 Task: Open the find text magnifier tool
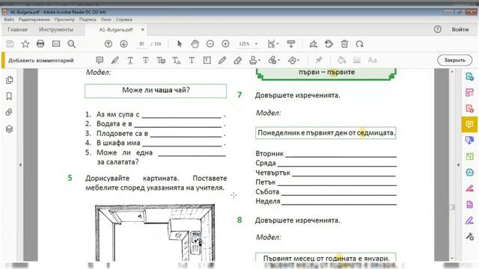[x=72, y=44]
